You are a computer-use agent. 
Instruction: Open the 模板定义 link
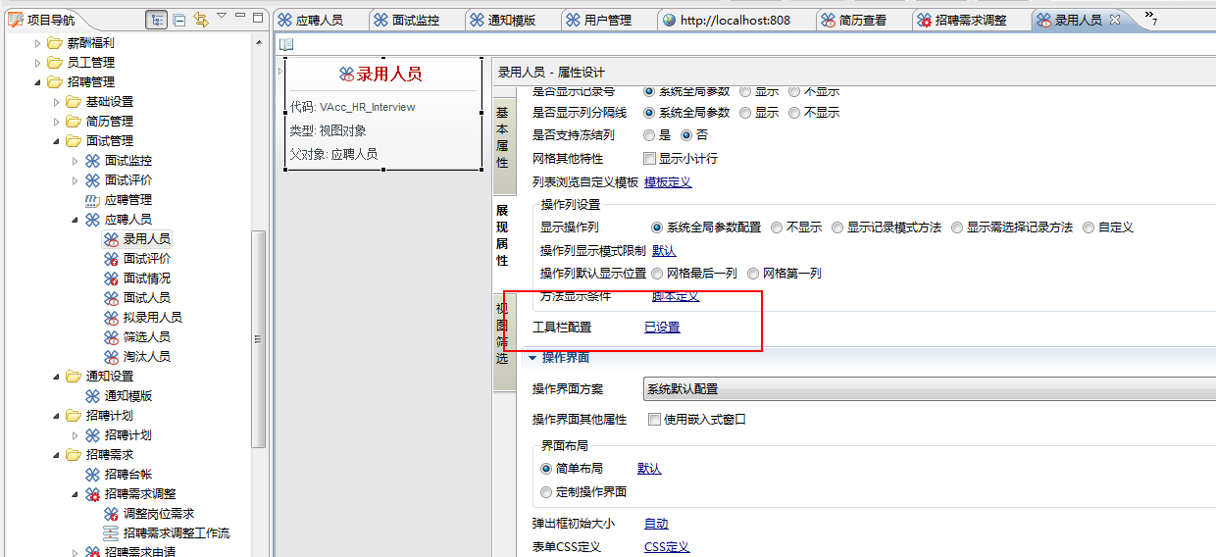point(668,182)
